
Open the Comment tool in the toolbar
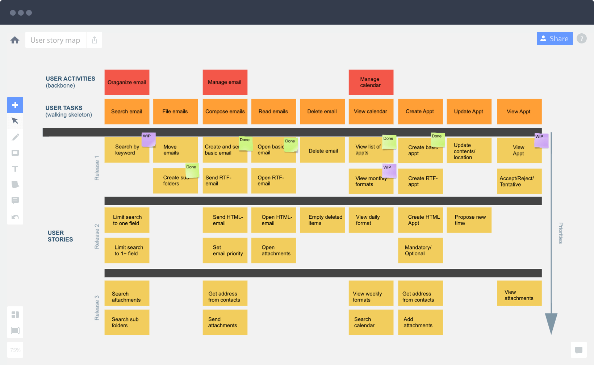coord(15,201)
